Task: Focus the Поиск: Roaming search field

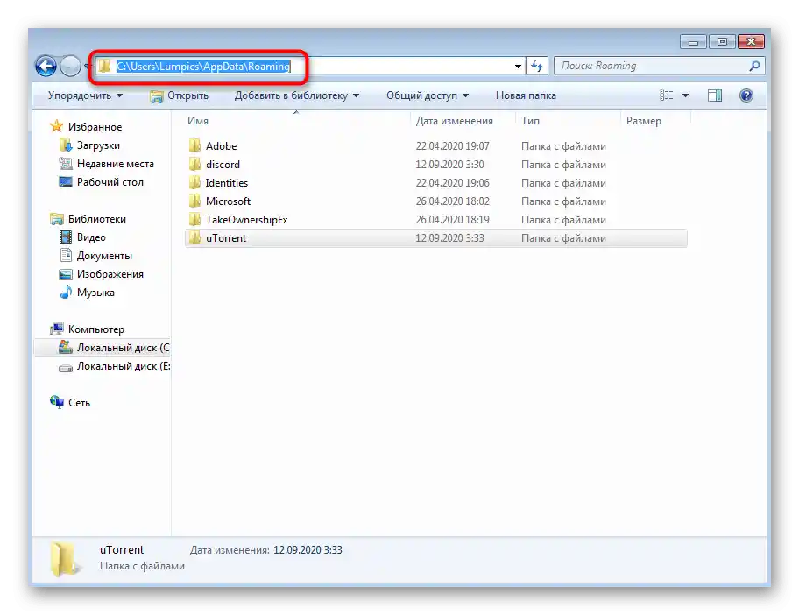Action: [660, 66]
